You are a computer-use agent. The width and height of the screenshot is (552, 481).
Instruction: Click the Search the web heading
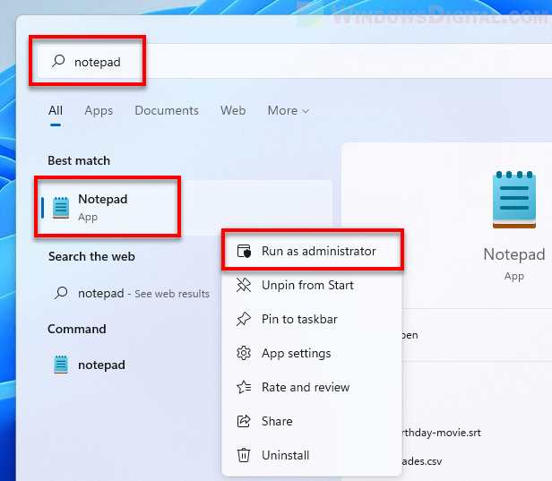pos(91,256)
